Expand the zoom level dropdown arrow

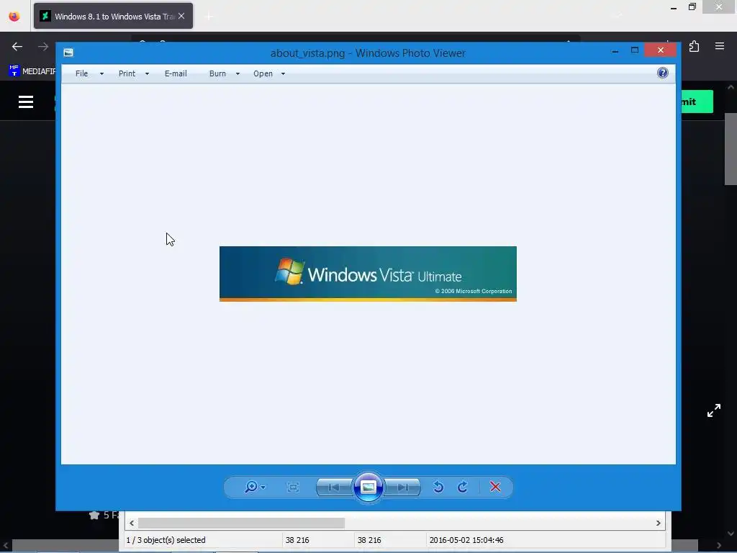[x=263, y=487]
